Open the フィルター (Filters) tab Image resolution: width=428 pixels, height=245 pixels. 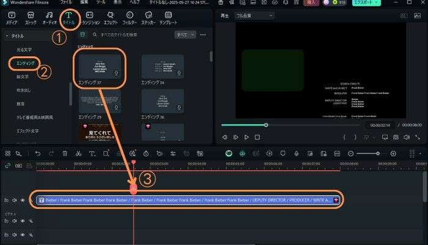[130, 18]
